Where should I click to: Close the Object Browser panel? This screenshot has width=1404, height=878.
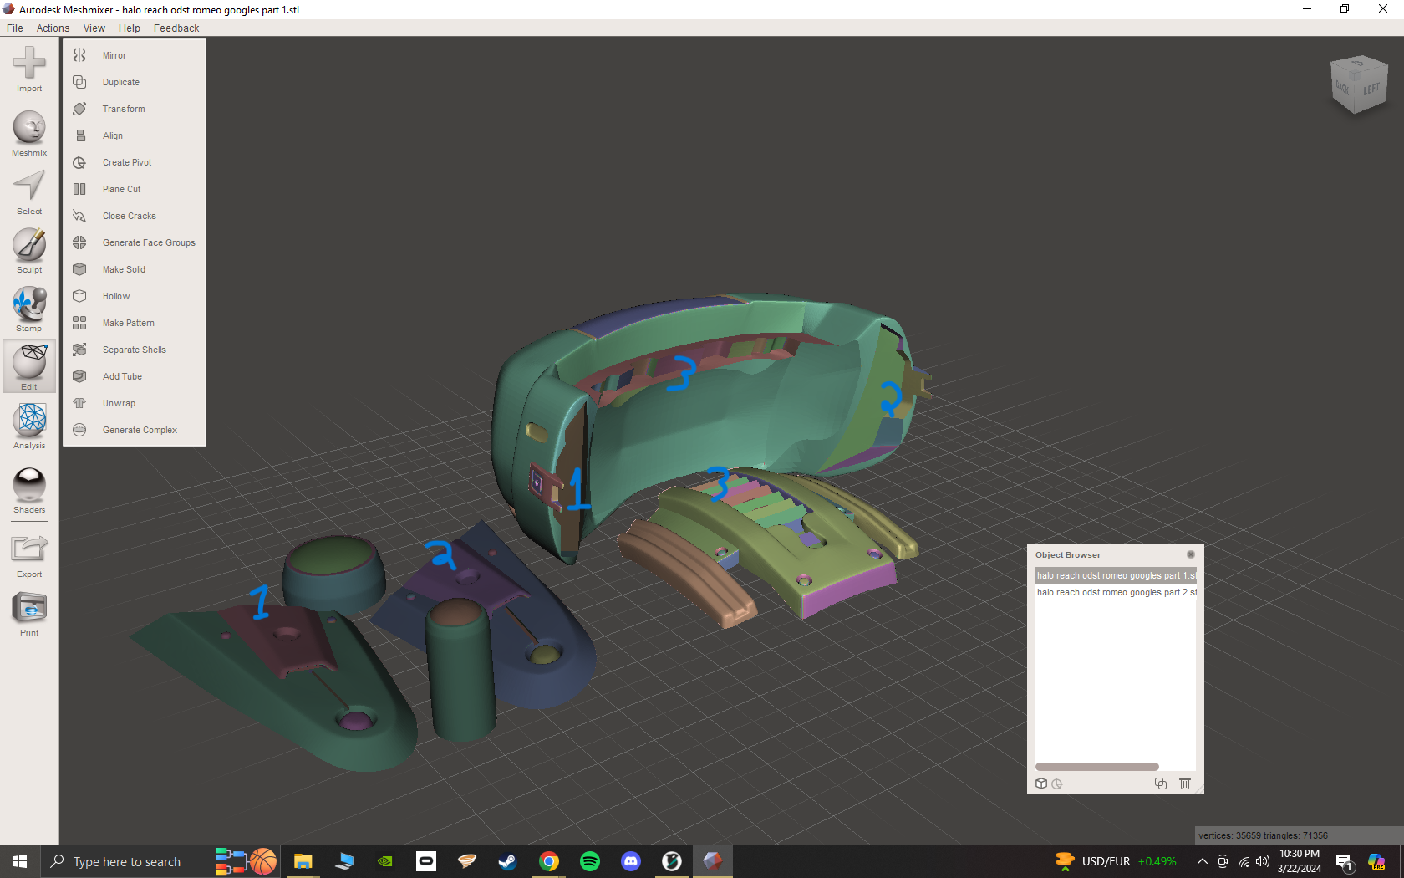tap(1191, 554)
